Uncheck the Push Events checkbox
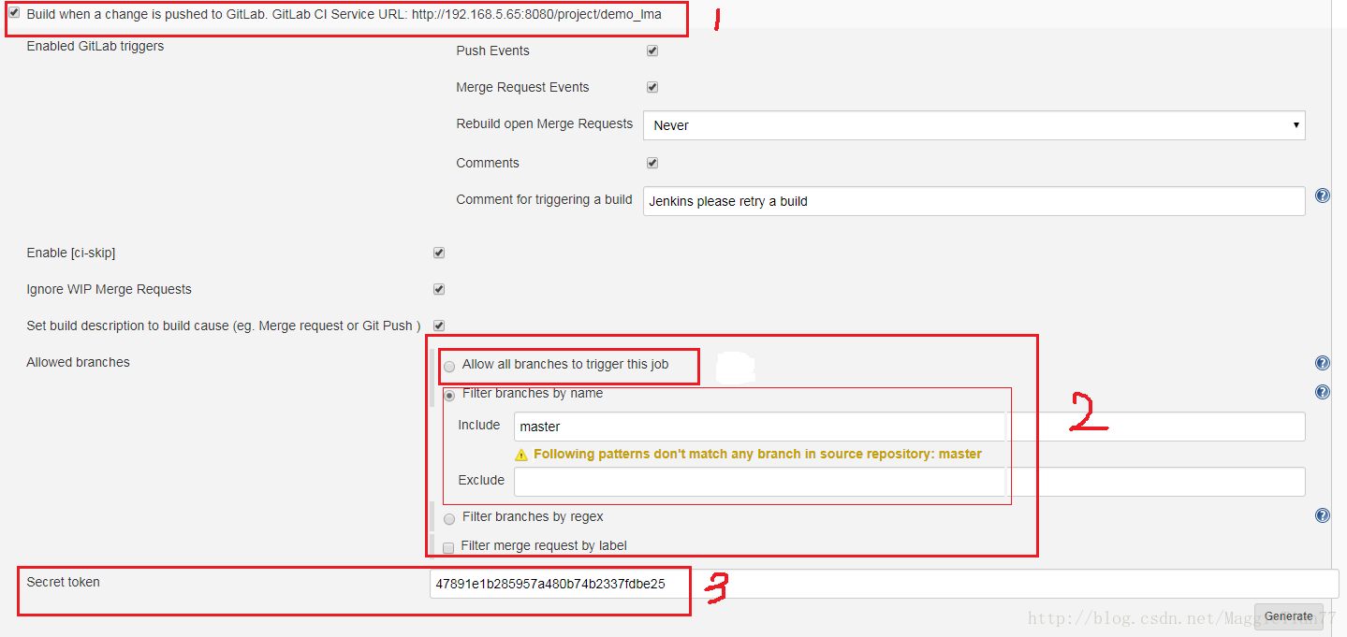 tap(652, 51)
